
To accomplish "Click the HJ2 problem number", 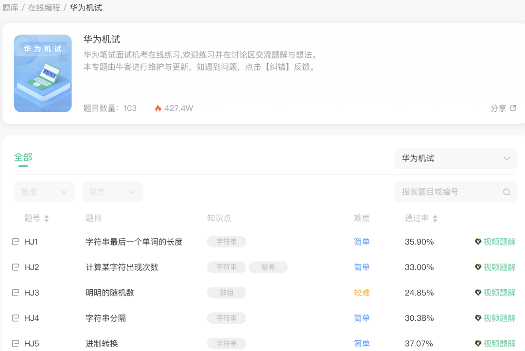I will coord(32,267).
